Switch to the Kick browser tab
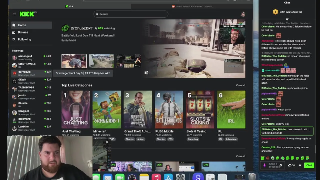Screen dimensions: 320x180 click(69, 6)
